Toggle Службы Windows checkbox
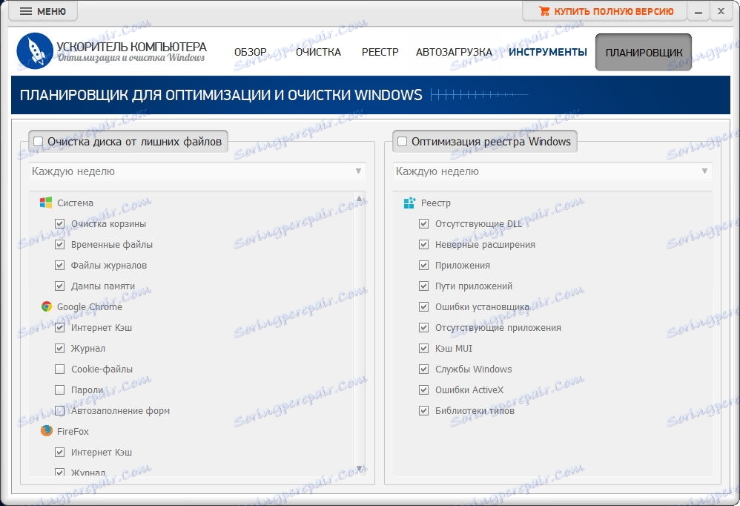Image resolution: width=740 pixels, height=506 pixels. point(423,369)
